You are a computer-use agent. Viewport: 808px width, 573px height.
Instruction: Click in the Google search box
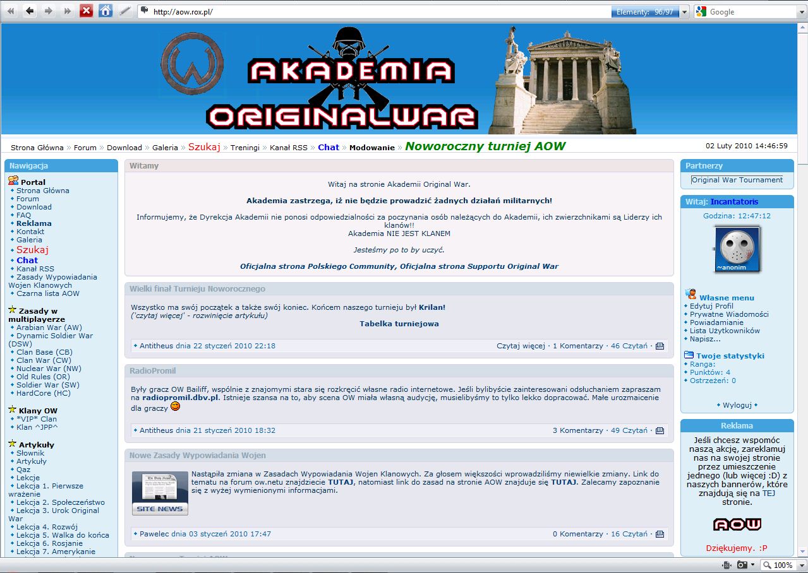click(751, 11)
